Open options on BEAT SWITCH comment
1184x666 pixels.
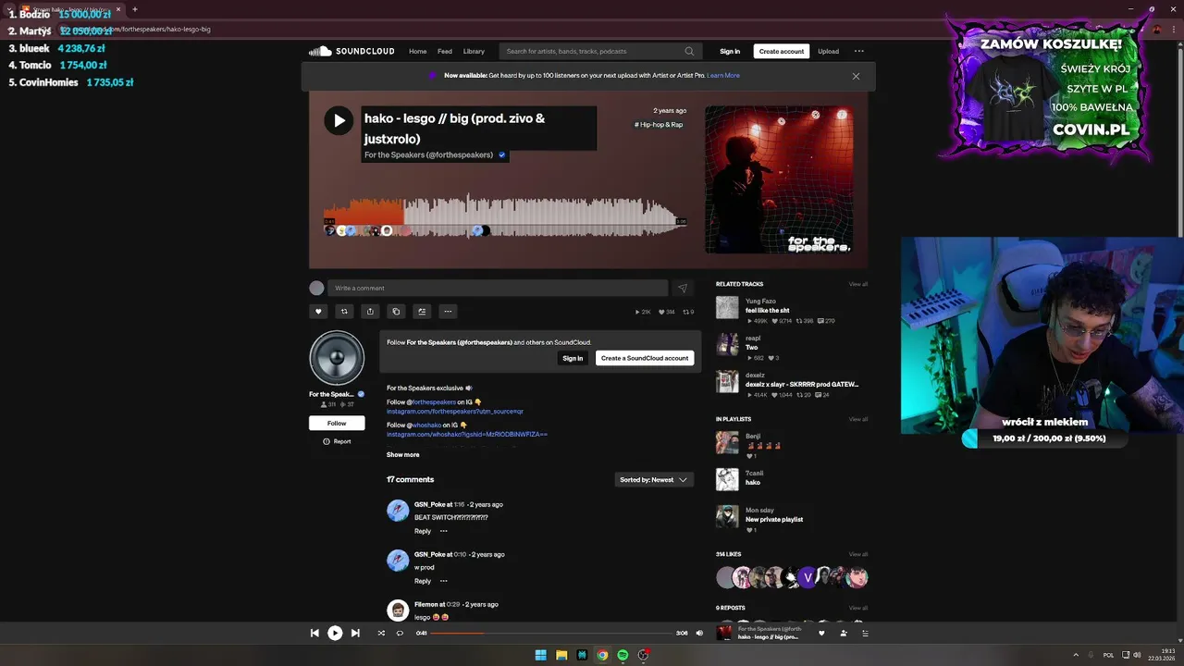tap(444, 531)
